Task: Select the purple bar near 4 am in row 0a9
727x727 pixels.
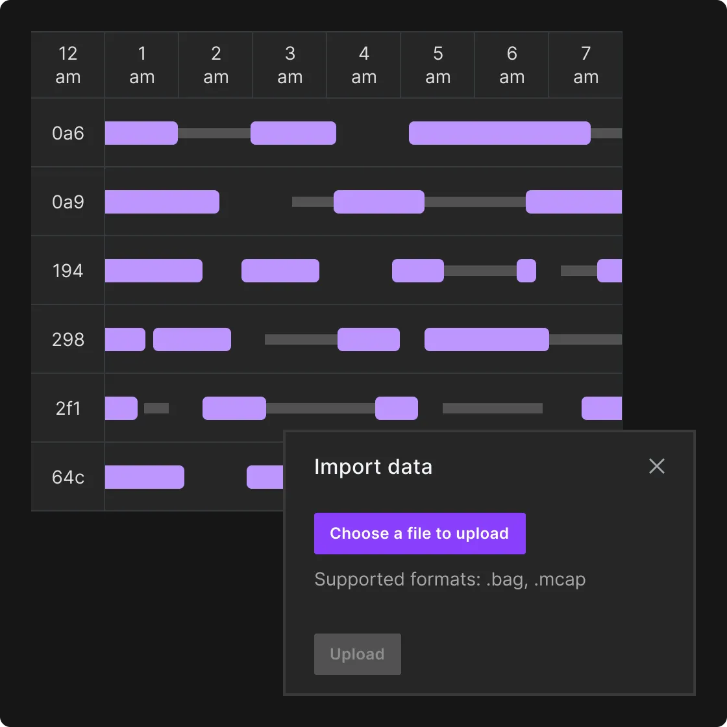Action: tap(378, 202)
